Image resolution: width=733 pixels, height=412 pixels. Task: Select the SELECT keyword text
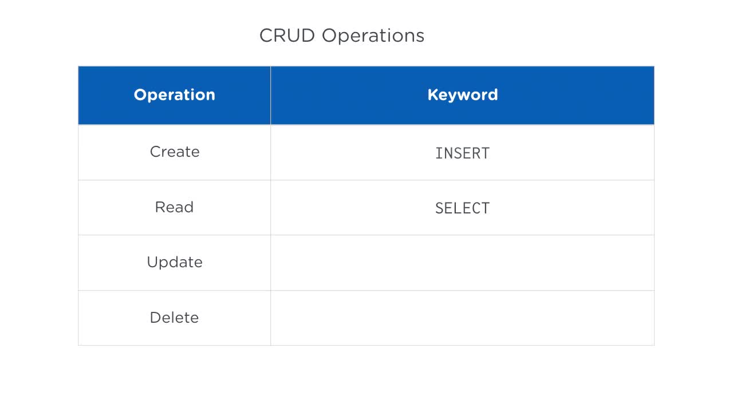462,208
